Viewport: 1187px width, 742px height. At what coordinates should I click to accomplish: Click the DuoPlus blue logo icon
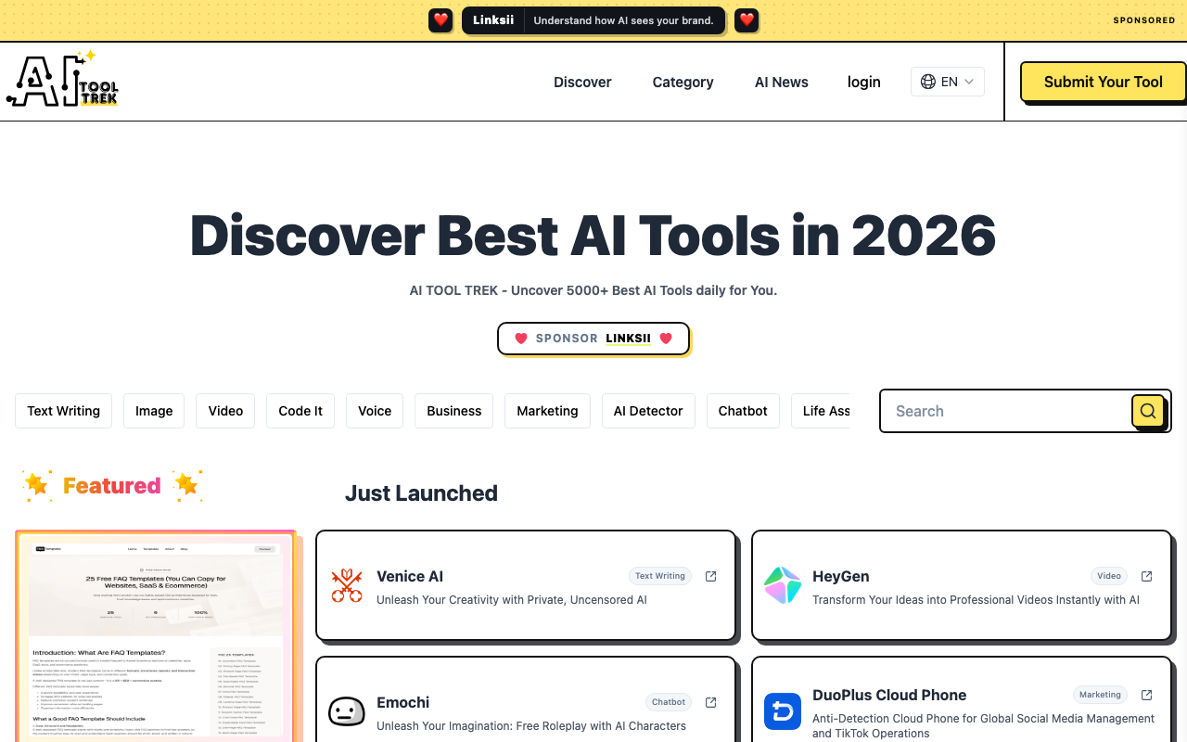(x=783, y=711)
